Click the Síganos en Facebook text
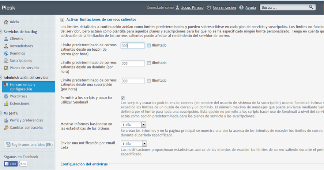This screenshot has width=324, height=170. tap(21, 157)
